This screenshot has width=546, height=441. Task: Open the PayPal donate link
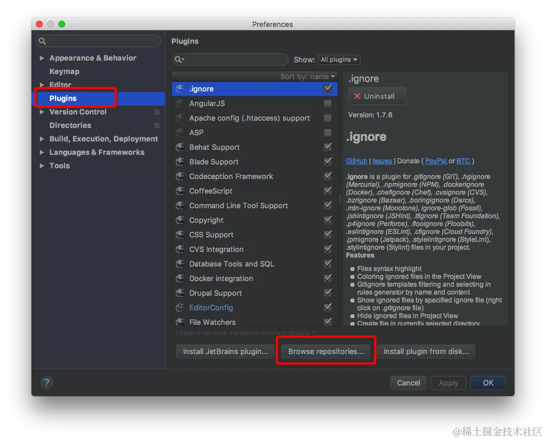point(436,161)
